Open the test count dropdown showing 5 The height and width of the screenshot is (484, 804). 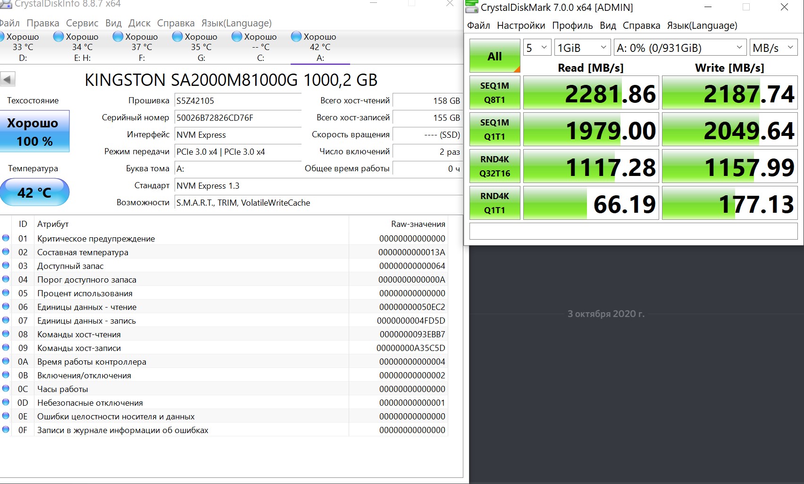coord(536,48)
